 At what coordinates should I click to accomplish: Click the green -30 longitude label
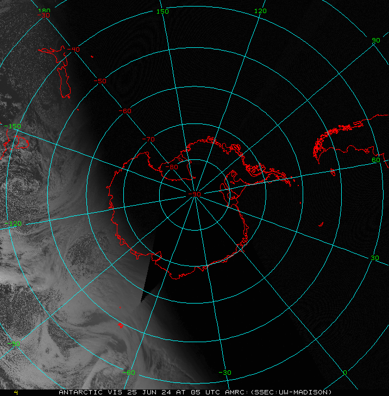pyautogui.click(x=225, y=373)
